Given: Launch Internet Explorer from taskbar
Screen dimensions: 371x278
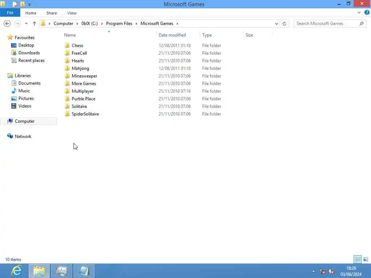Looking at the screenshot, I should tap(17, 271).
